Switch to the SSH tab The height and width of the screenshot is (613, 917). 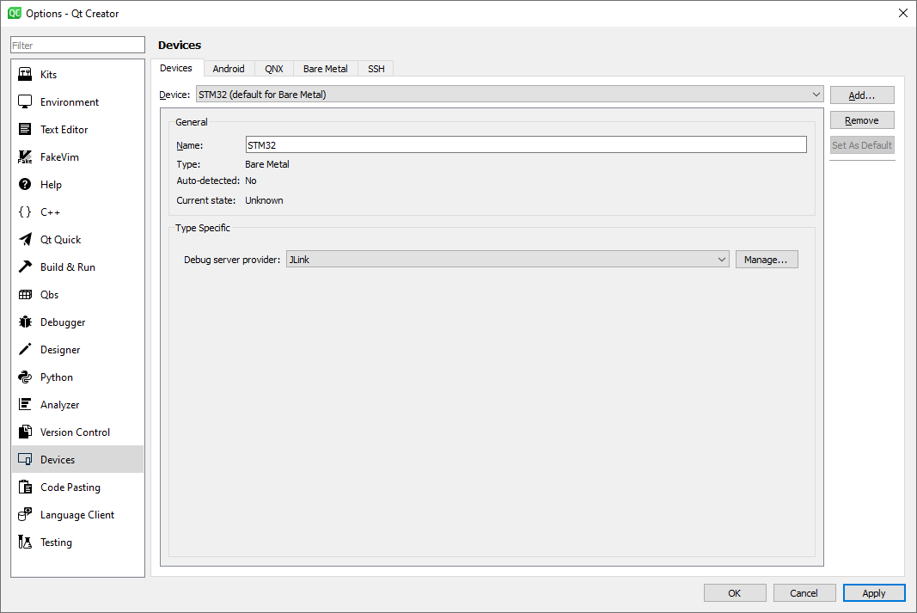tap(376, 69)
